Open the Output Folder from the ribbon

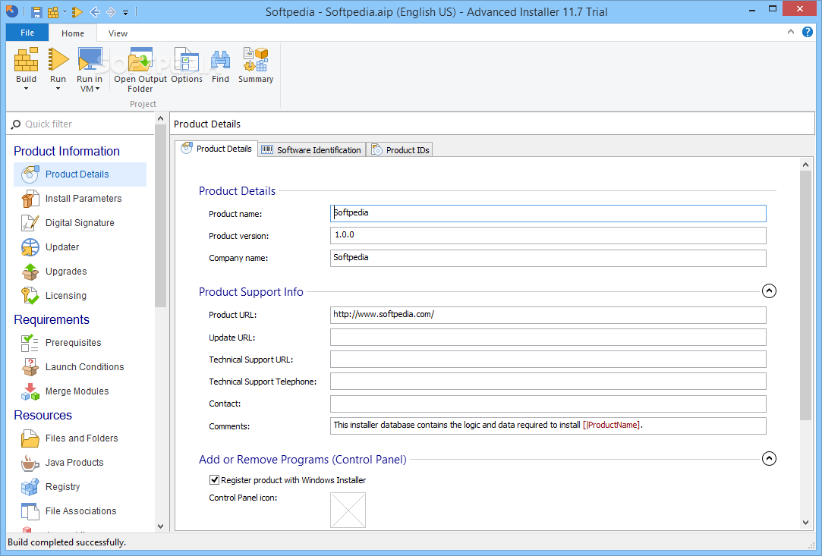[x=140, y=70]
